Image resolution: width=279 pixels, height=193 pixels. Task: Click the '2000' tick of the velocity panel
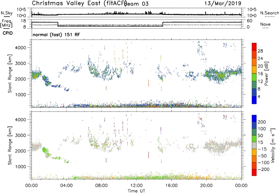click(x=21, y=151)
